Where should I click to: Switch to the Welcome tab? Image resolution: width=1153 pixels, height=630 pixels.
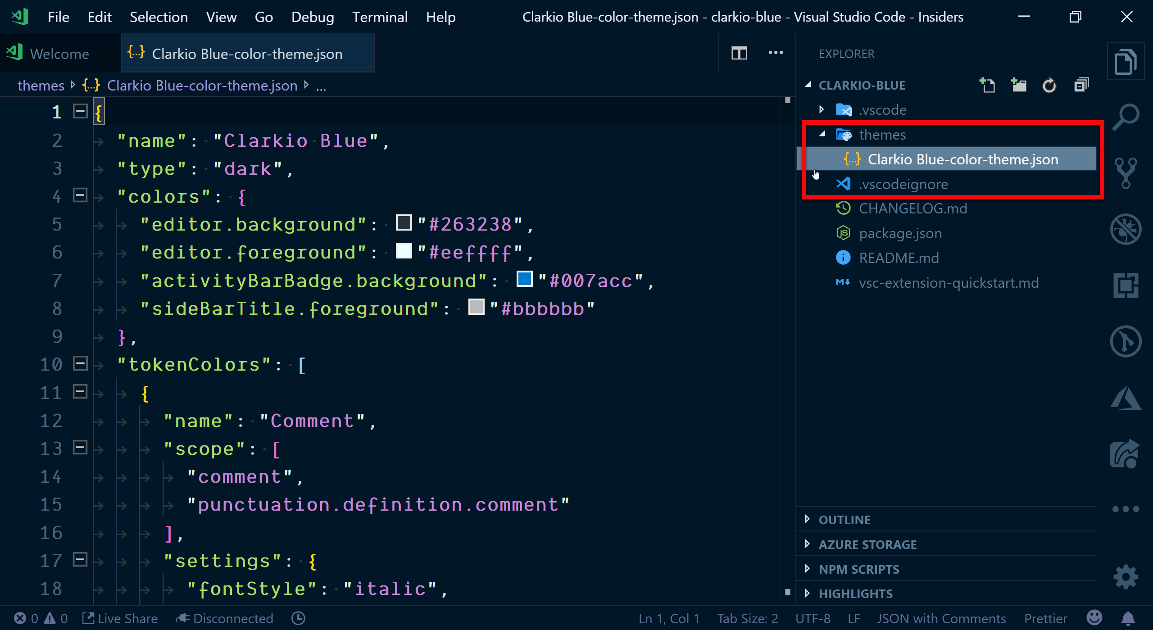[60, 54]
